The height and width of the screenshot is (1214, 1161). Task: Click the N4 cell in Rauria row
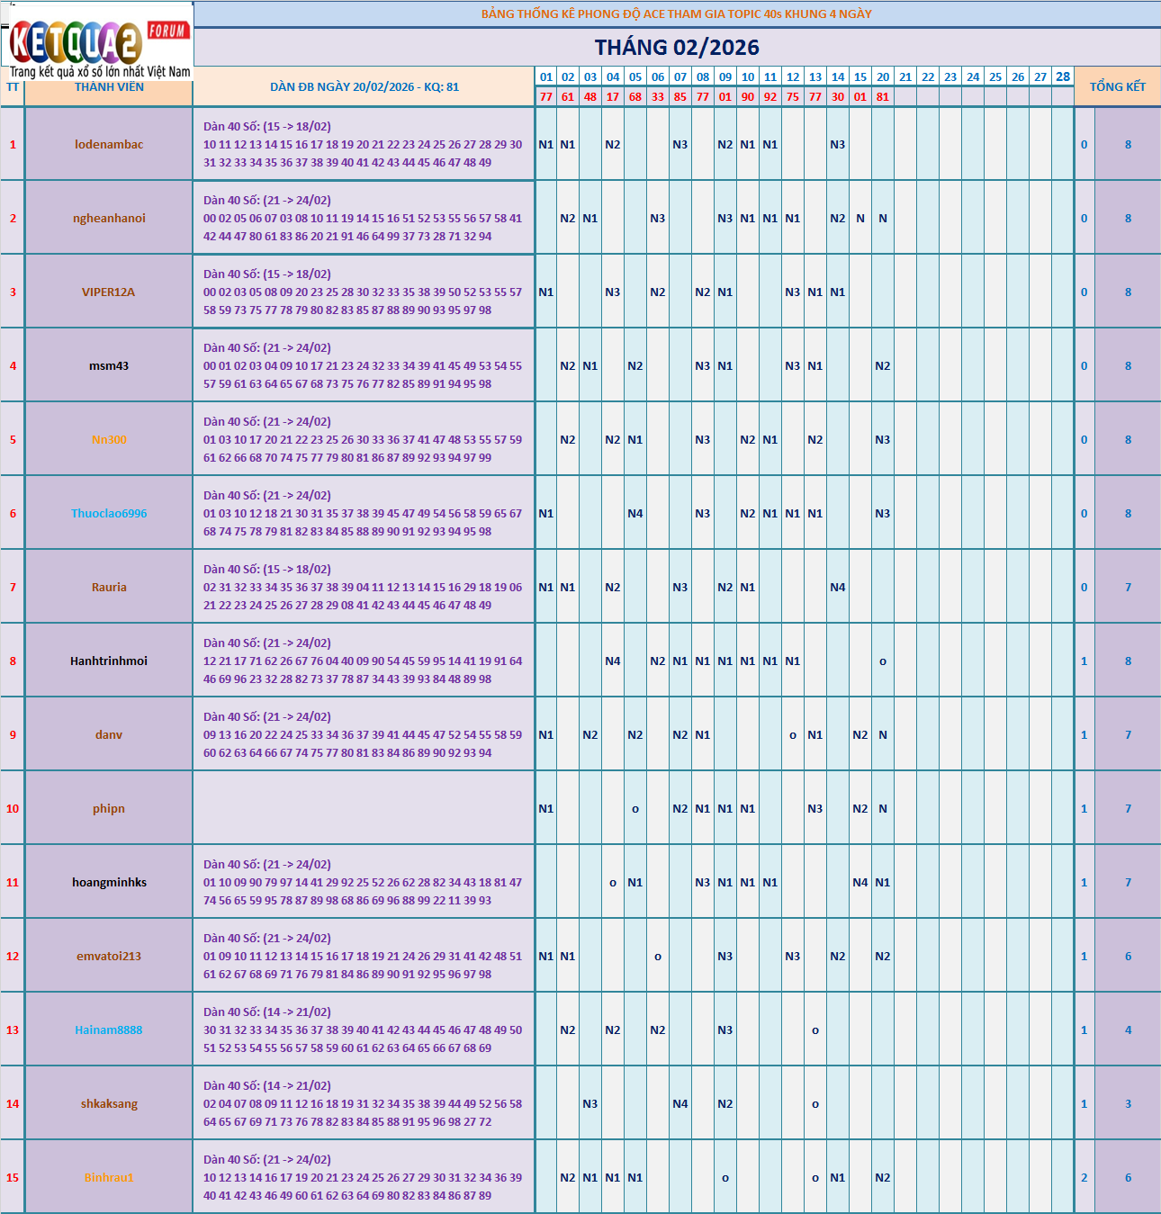(x=838, y=587)
